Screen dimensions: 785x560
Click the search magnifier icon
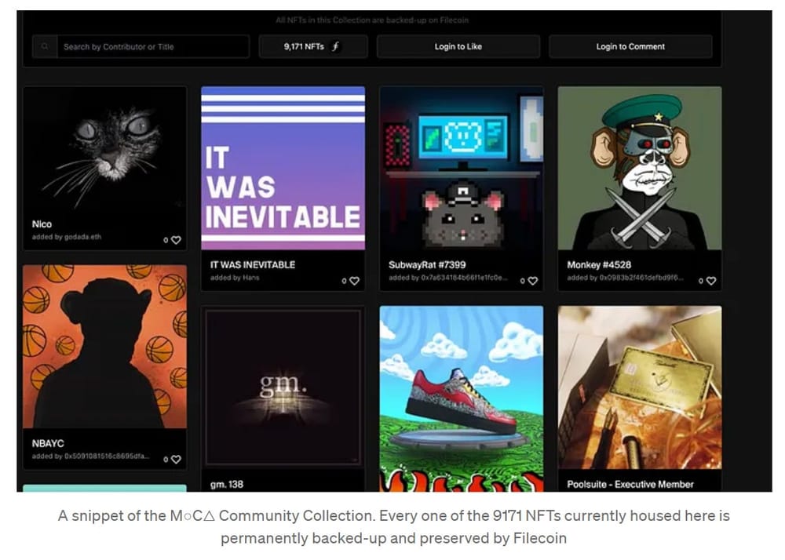tap(45, 46)
